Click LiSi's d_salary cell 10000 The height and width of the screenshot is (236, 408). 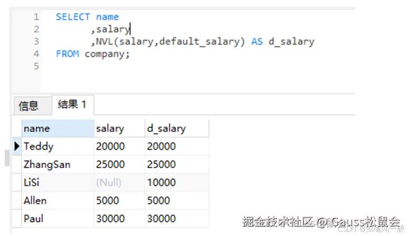pyautogui.click(x=177, y=182)
